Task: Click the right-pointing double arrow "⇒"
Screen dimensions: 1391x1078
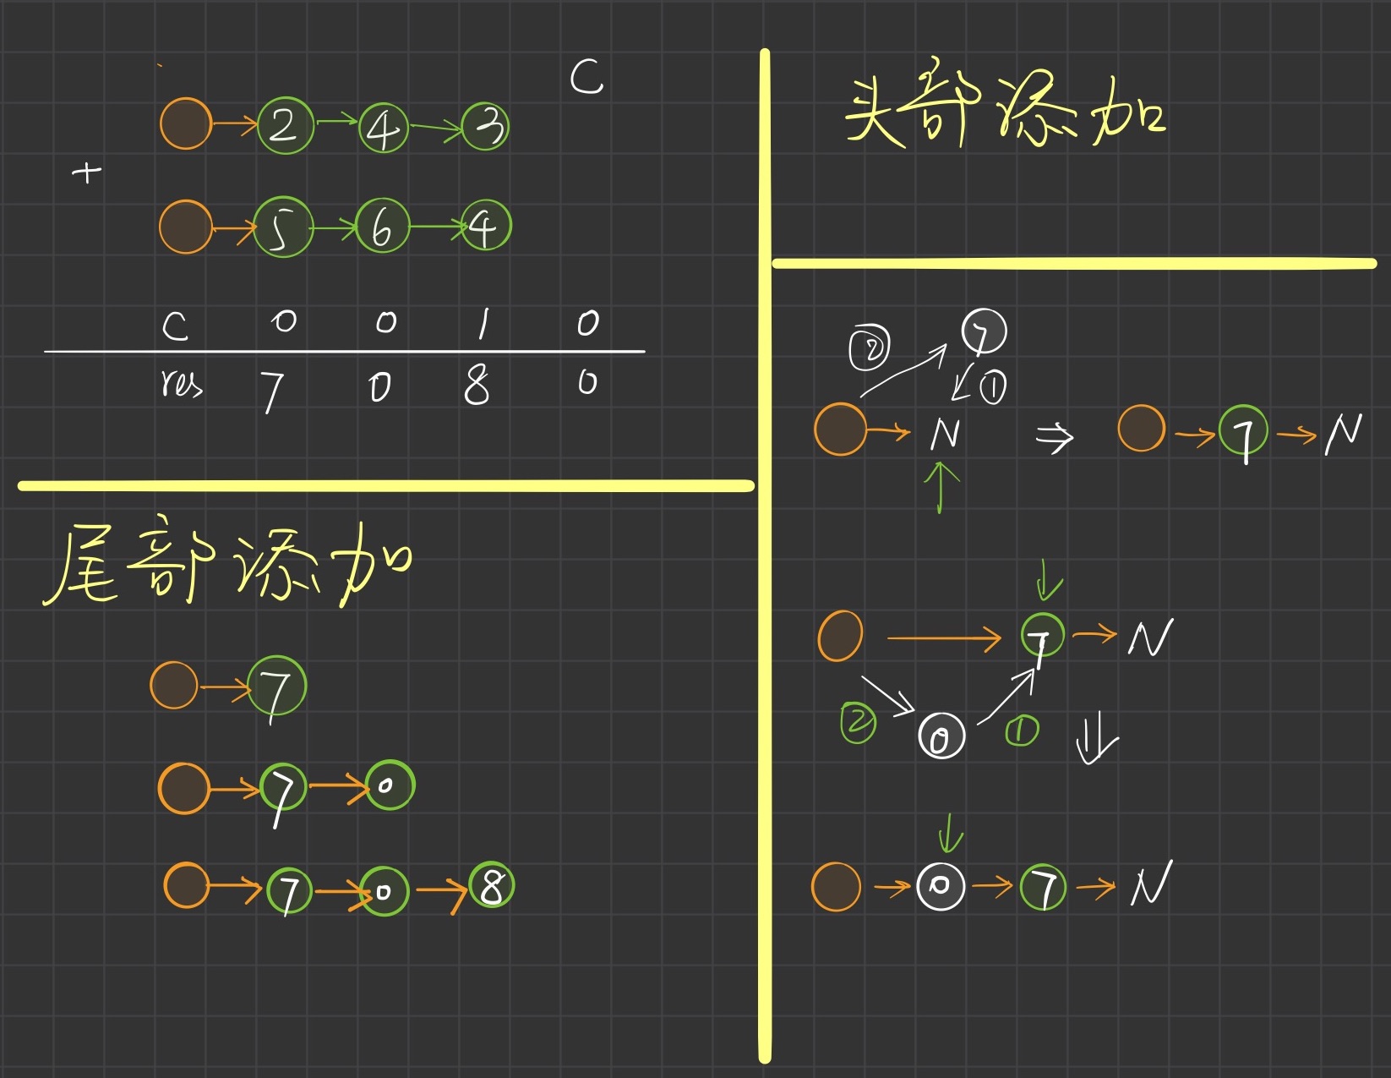Action: point(1055,437)
